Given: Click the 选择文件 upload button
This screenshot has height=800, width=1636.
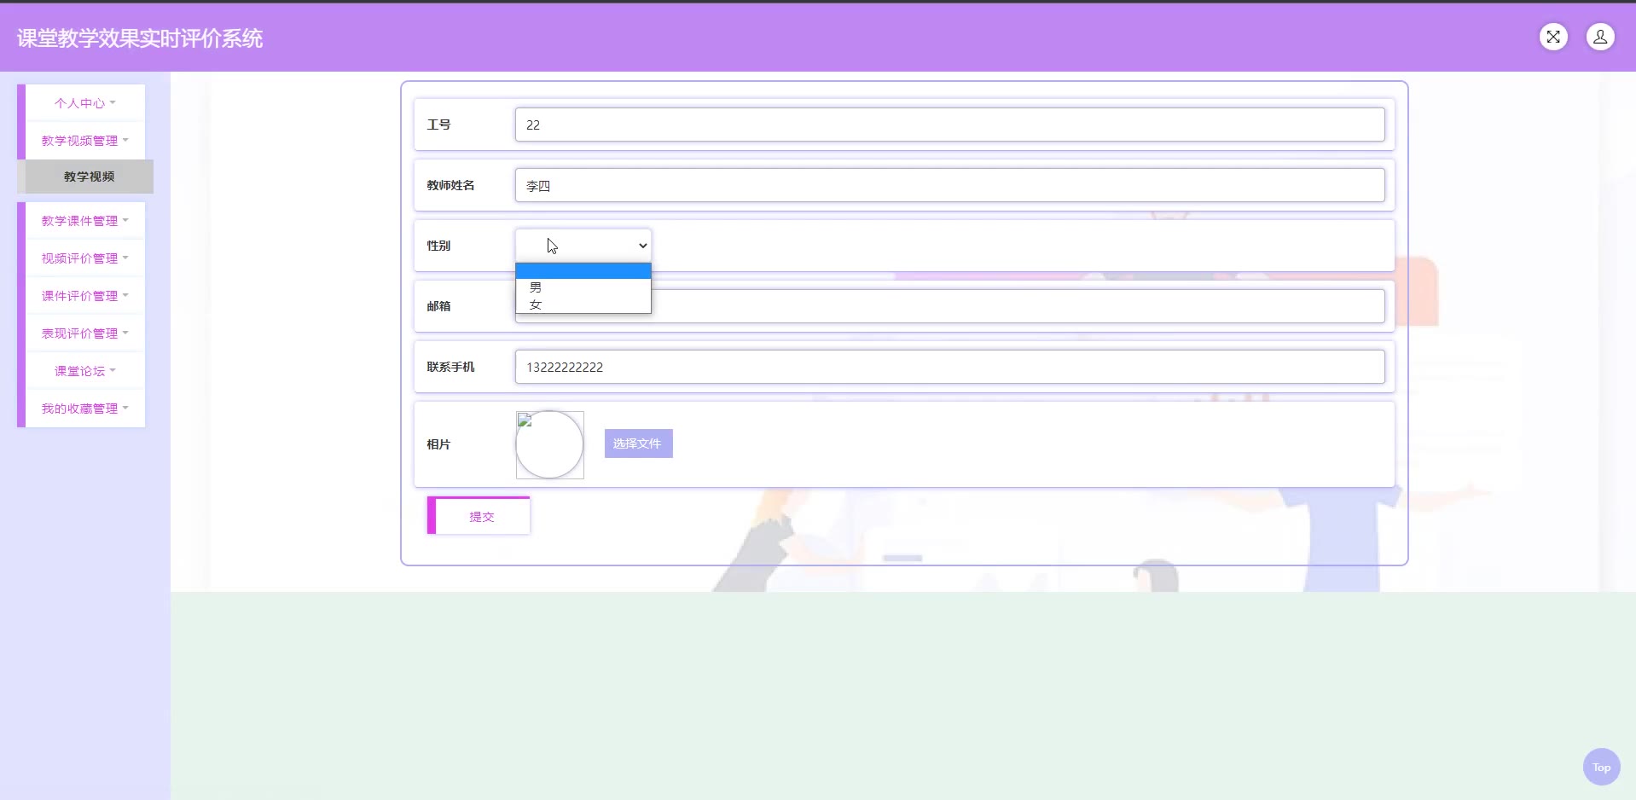Looking at the screenshot, I should pyautogui.click(x=638, y=443).
